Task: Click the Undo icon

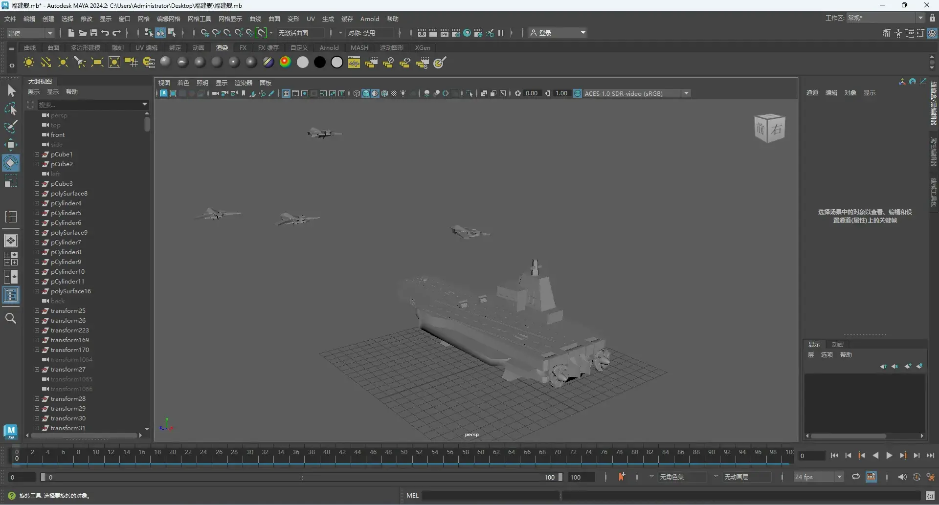Action: pos(105,33)
